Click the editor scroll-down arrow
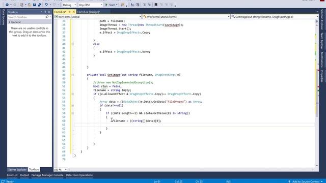Viewport: 326px width, 183px height. click(x=317, y=166)
